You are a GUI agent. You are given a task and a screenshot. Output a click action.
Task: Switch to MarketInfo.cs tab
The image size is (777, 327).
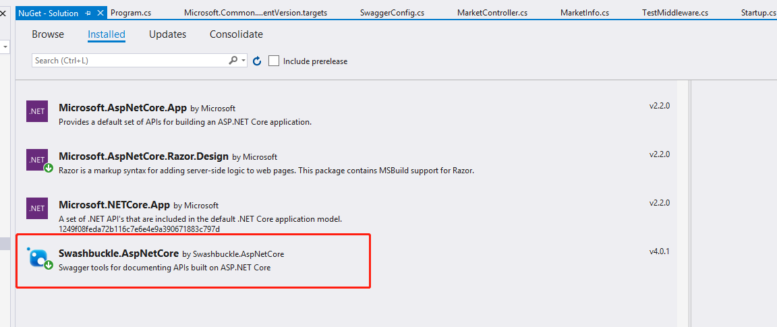pyautogui.click(x=585, y=13)
